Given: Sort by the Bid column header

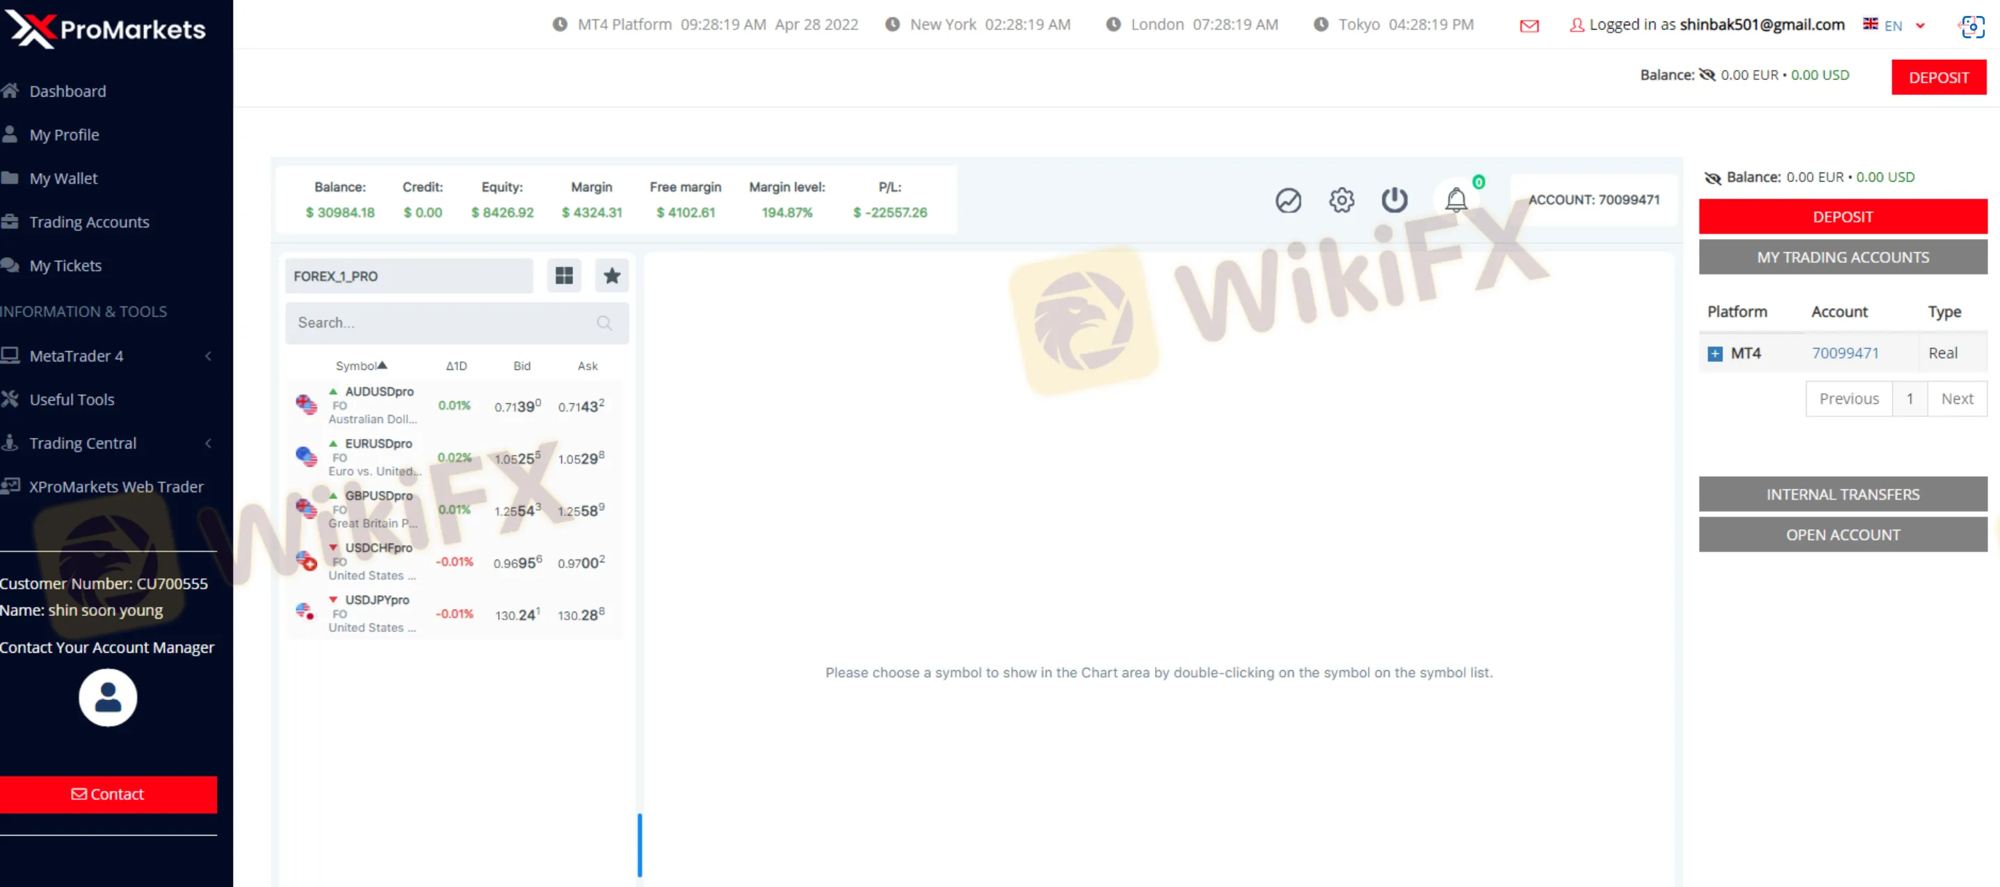Looking at the screenshot, I should tap(522, 366).
